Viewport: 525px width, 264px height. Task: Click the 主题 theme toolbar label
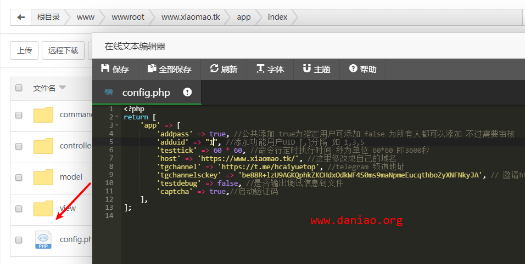coord(322,69)
